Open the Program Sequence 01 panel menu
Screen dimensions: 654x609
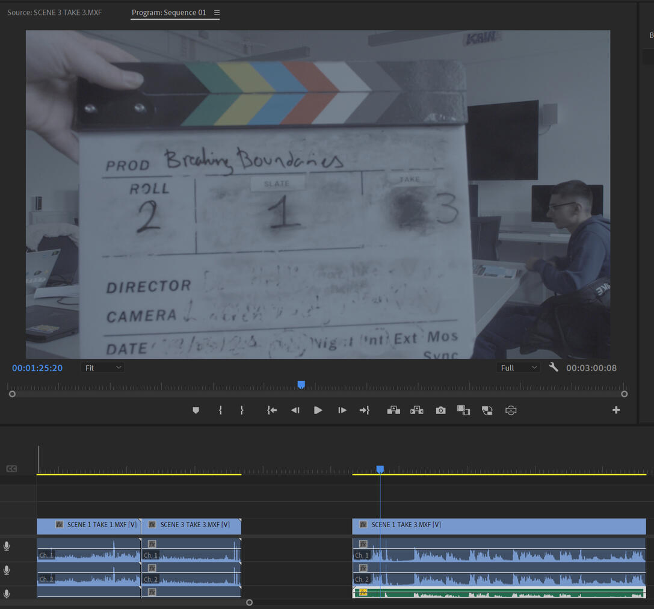coord(217,13)
